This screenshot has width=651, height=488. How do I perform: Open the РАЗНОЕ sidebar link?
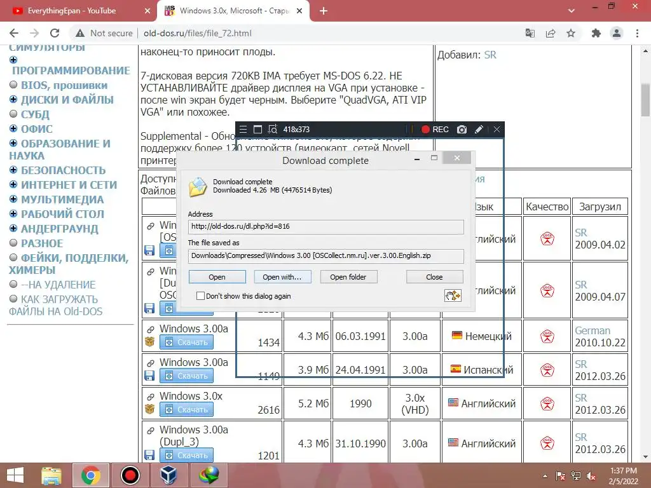click(42, 243)
